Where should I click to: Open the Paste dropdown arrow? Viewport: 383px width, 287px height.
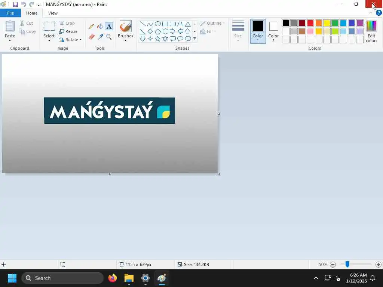(10, 41)
